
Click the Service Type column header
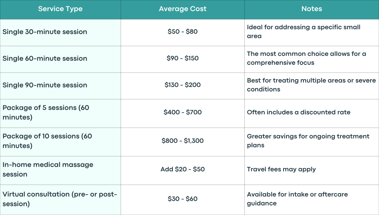[x=60, y=9]
